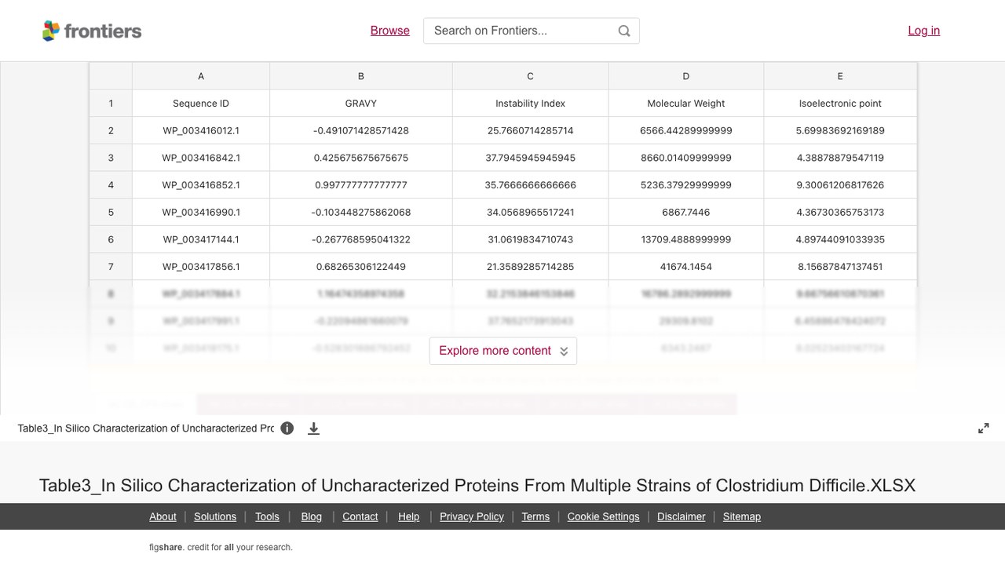Select isoelectric value 8.15687847137451
This screenshot has width=1005, height=565.
tap(840, 267)
